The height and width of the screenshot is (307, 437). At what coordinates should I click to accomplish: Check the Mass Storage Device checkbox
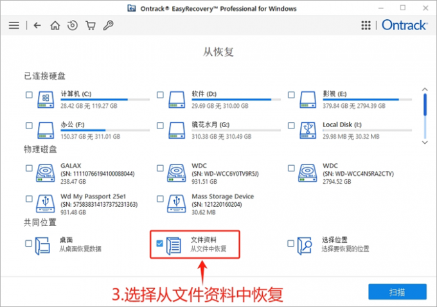point(160,198)
